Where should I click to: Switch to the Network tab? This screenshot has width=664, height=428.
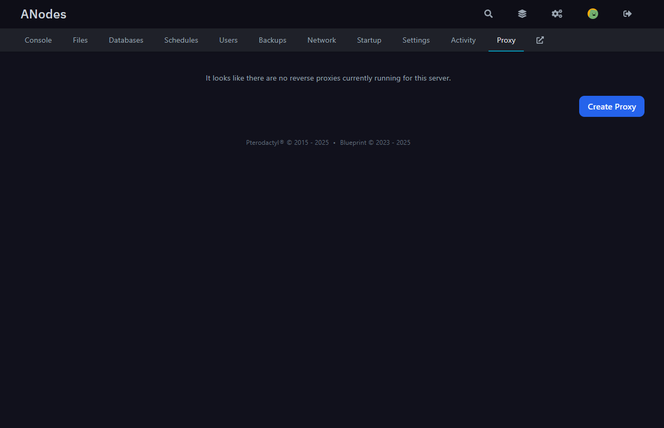coord(321,39)
